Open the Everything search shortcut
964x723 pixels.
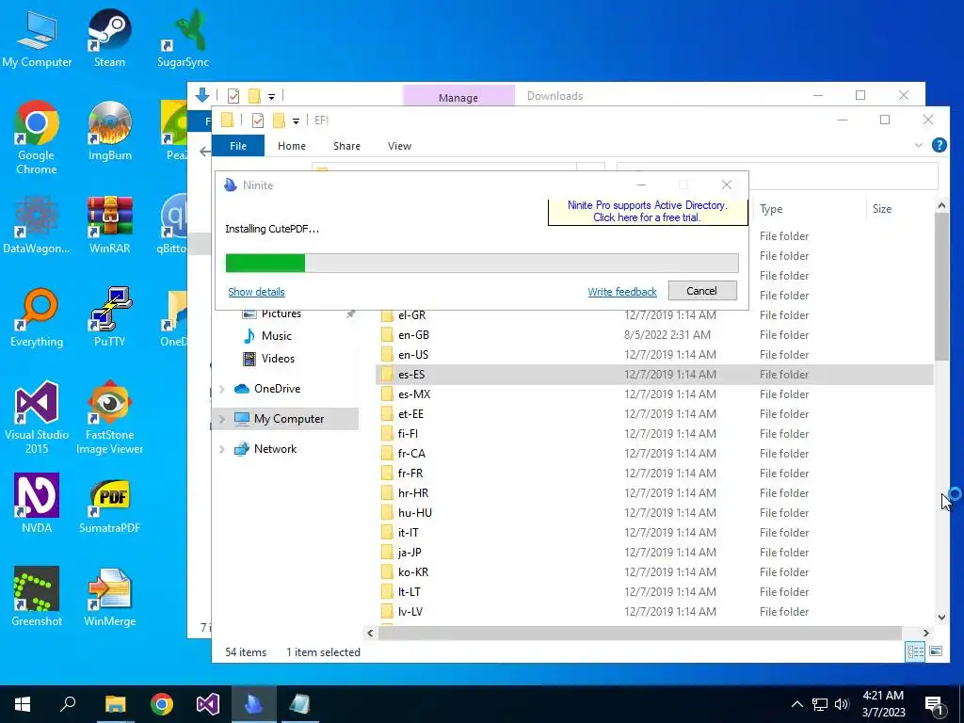pos(37,318)
